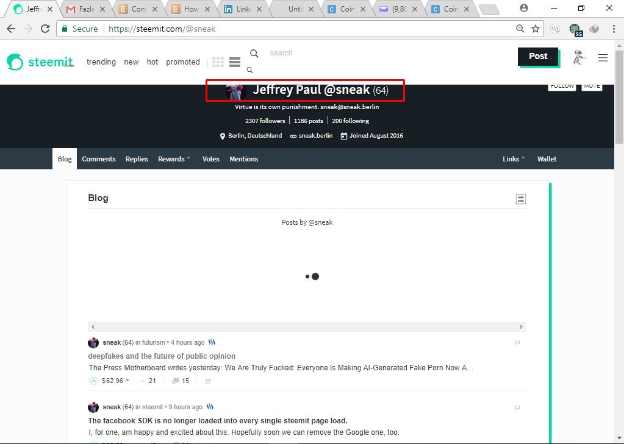
Task: Bookmark this page with the star
Action: coord(536,29)
